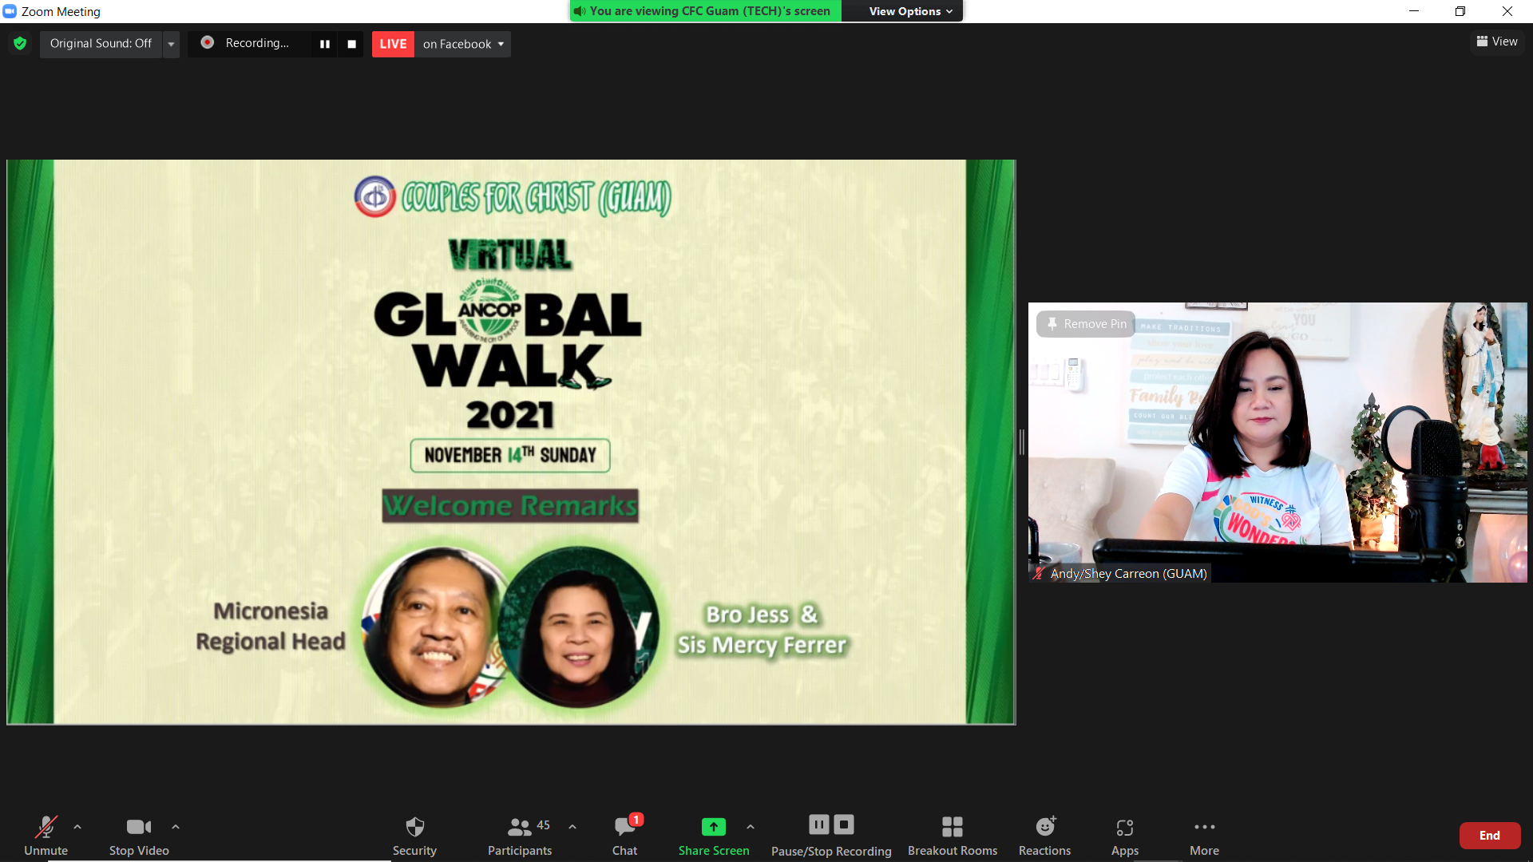Expand video options arrow next to Stop Video

tap(176, 827)
